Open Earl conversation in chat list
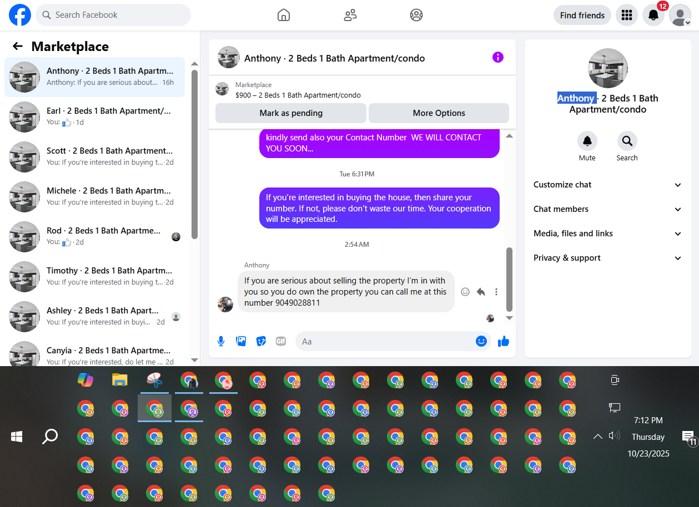Screen dimensions: 699x507 pyautogui.click(x=94, y=117)
